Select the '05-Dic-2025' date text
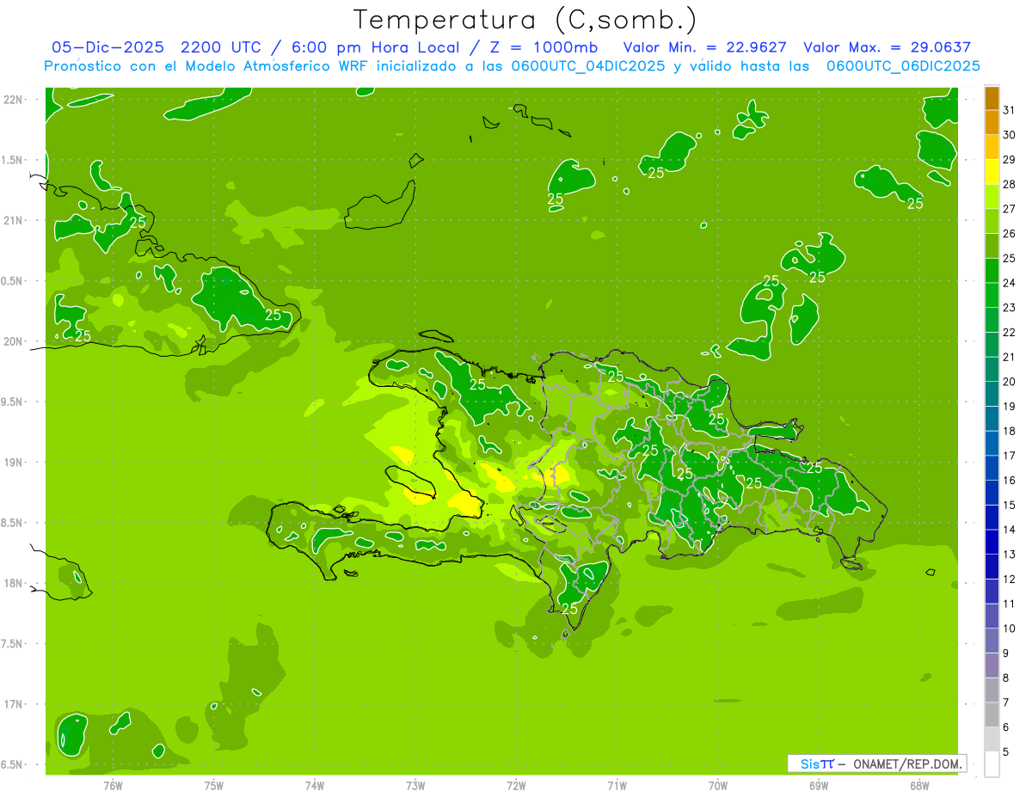This screenshot has height=797, width=1032. click(x=107, y=47)
